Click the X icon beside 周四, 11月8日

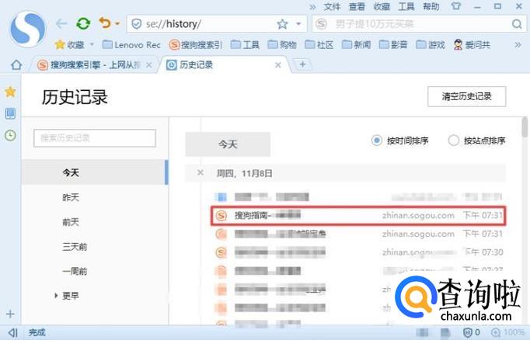pyautogui.click(x=200, y=173)
